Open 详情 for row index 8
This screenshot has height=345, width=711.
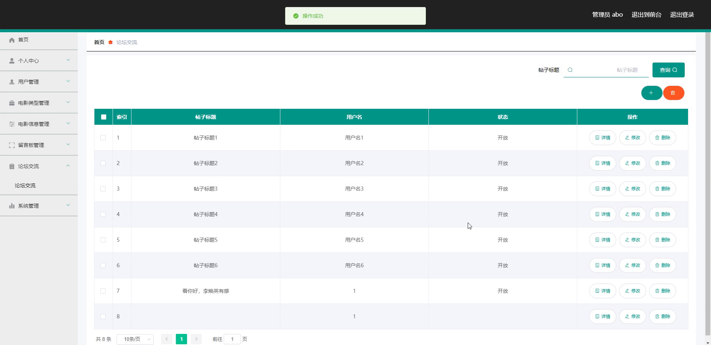tap(602, 316)
